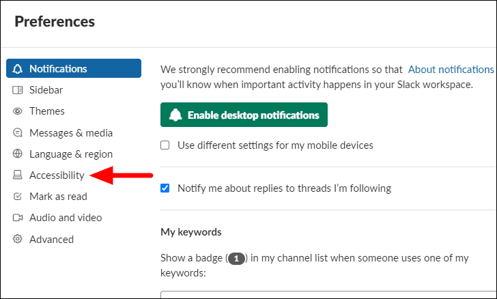Click the keywords text input field

click(x=328, y=295)
